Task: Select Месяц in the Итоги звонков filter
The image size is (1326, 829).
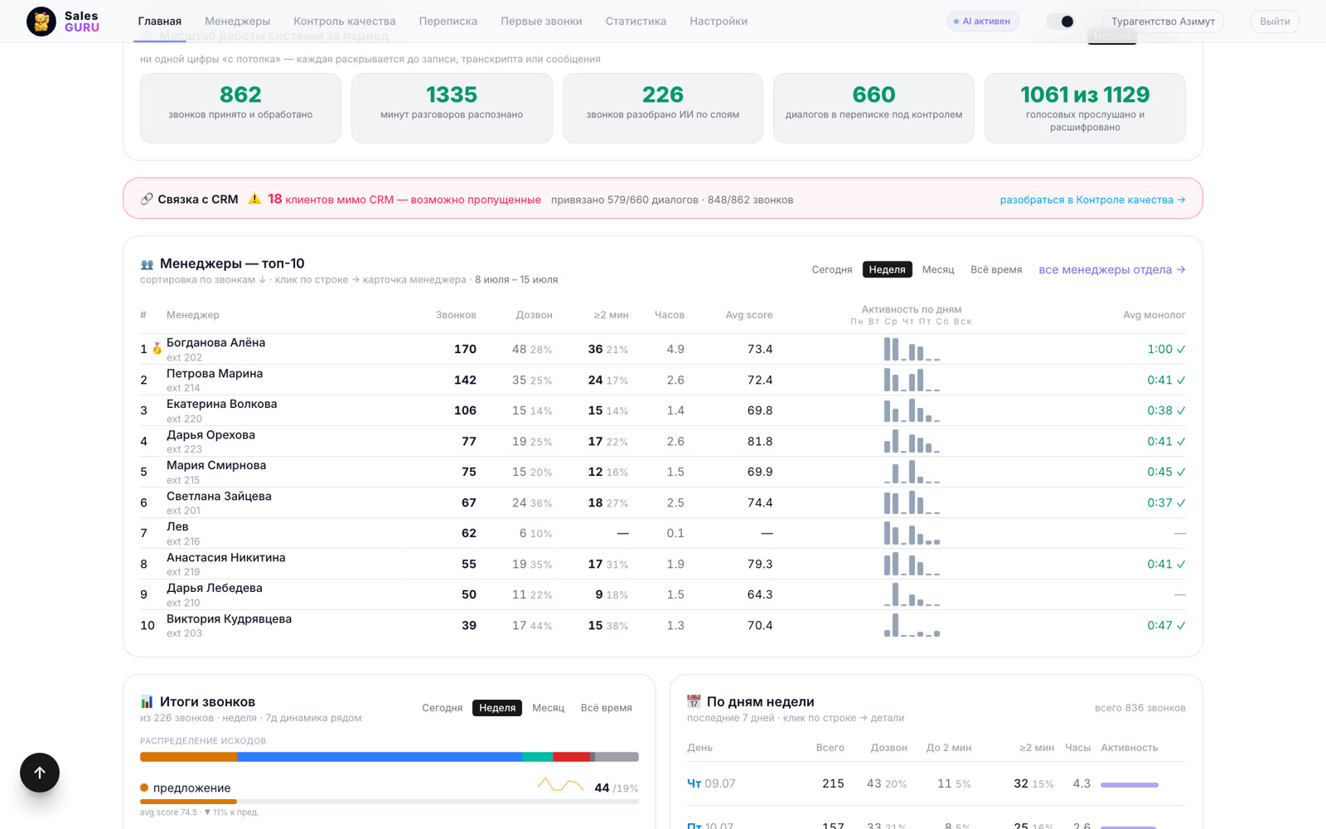Action: point(548,708)
